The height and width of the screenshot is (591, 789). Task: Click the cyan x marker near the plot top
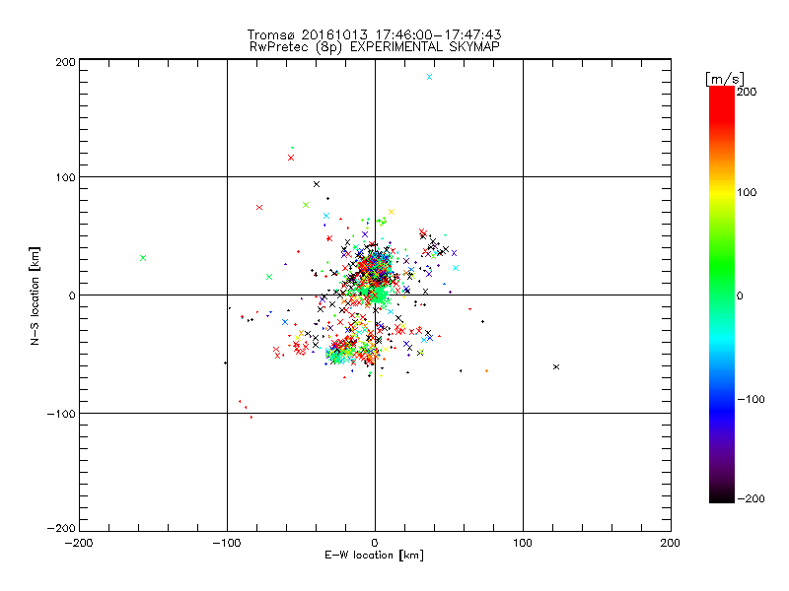[x=429, y=77]
